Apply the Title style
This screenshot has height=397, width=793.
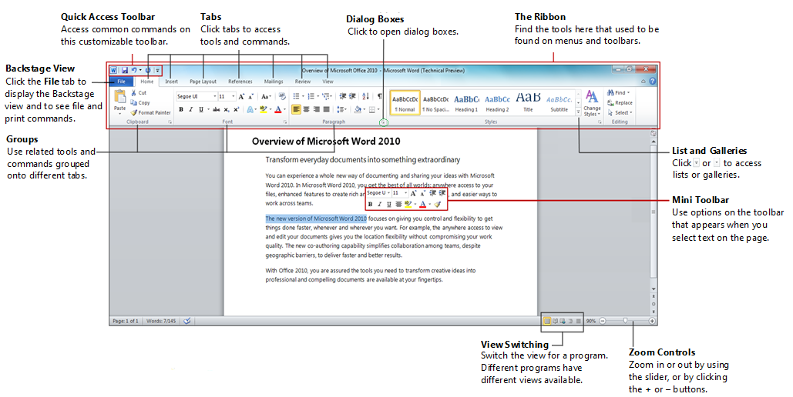point(528,103)
